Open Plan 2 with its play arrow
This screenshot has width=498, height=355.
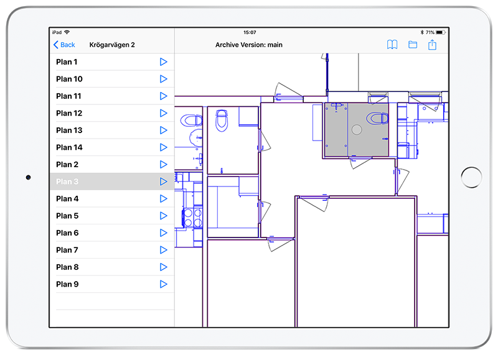[163, 165]
